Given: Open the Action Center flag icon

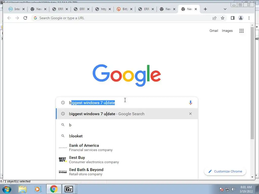Looking at the screenshot, I should point(221,189).
